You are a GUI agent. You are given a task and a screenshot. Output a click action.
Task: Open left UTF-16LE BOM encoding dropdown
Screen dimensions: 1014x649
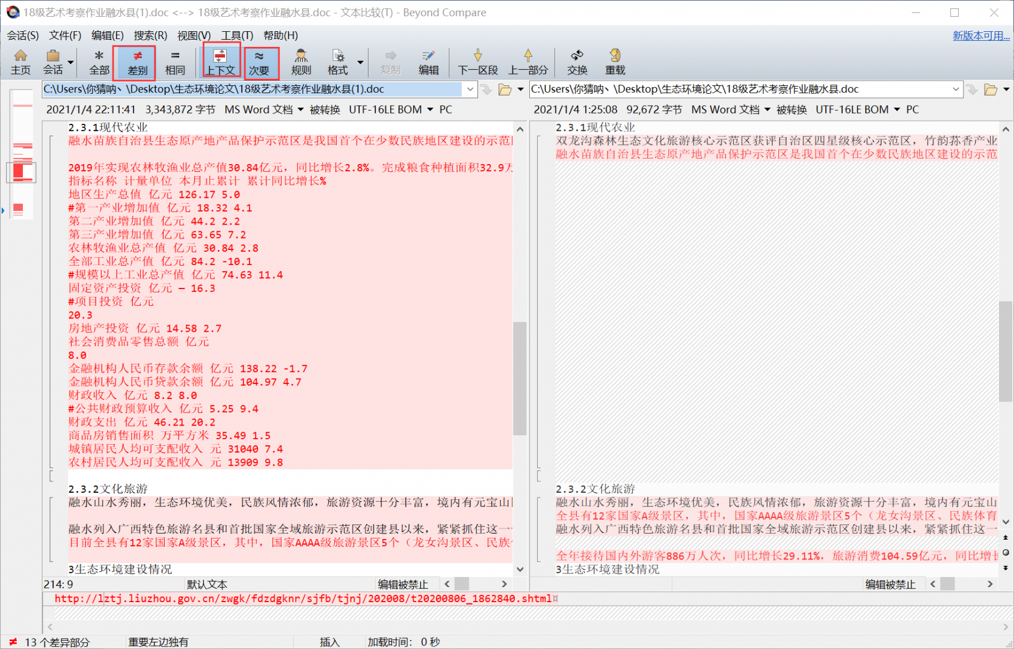390,109
